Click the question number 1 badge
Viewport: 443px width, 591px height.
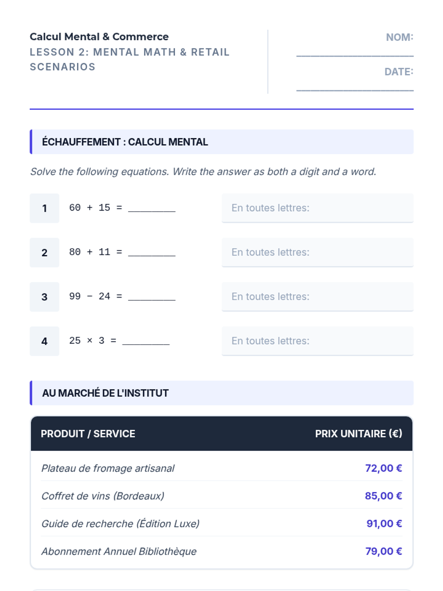pyautogui.click(x=44, y=208)
